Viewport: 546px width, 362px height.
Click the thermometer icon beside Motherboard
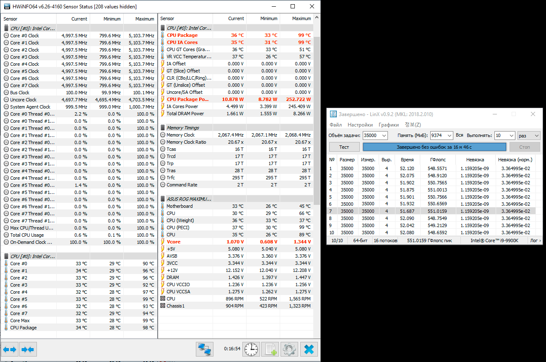point(163,206)
